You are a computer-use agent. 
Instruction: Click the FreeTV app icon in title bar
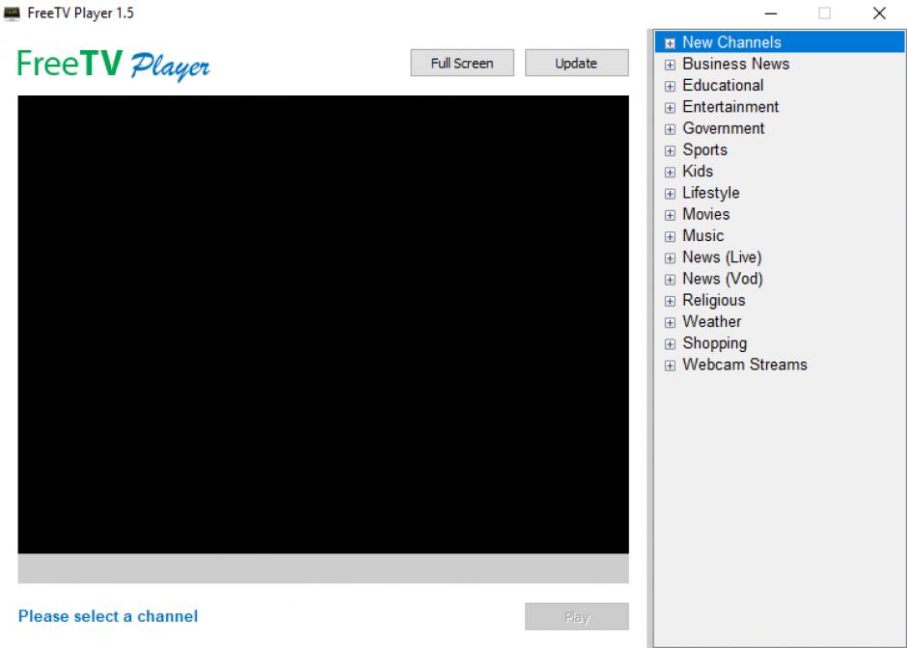point(13,13)
